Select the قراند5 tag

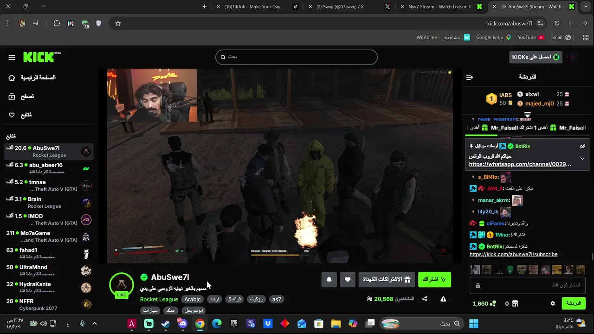[x=234, y=299]
